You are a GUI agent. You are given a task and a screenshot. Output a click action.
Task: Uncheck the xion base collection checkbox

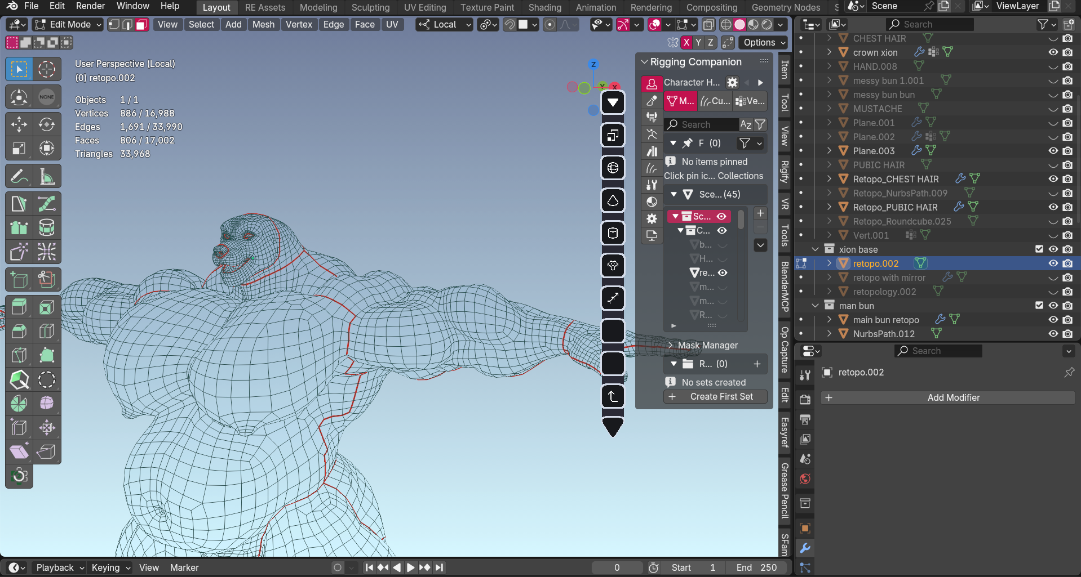(1039, 249)
